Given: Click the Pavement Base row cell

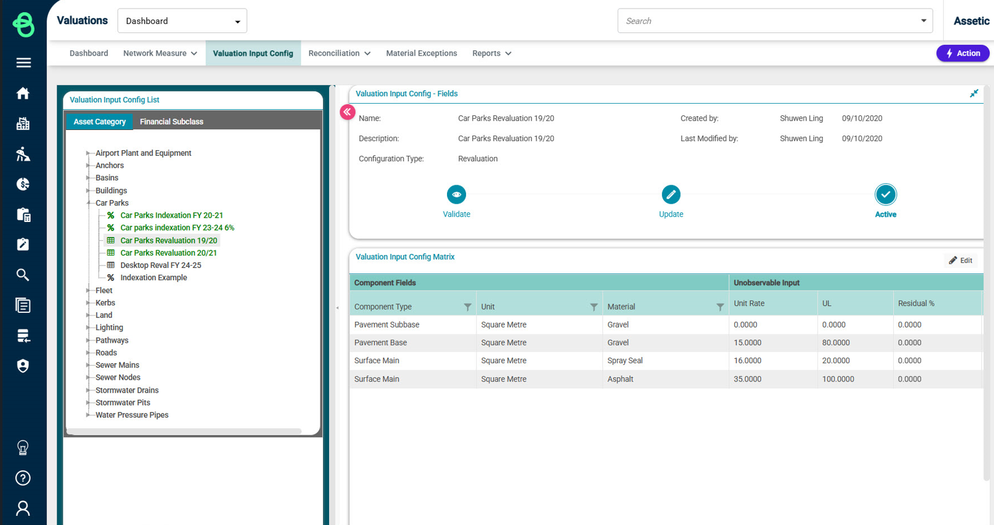Looking at the screenshot, I should pos(413,343).
